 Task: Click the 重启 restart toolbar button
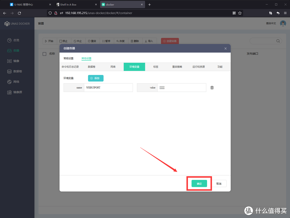click(92, 41)
